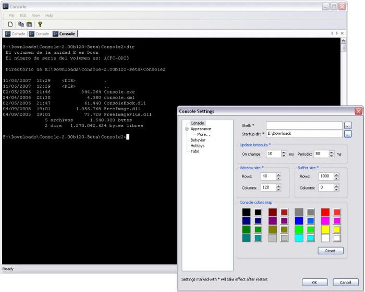
Task: Increase Buffer size Columns with up arrow
Action: 336,186
